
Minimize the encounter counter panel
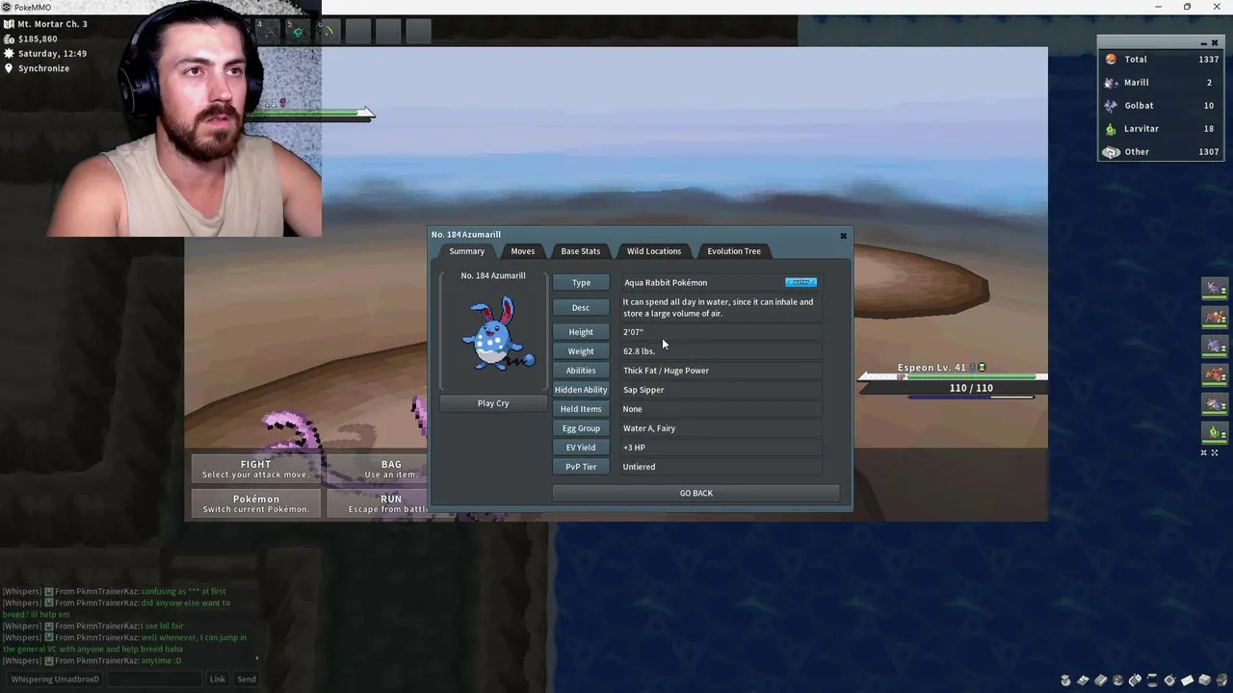pos(1203,43)
